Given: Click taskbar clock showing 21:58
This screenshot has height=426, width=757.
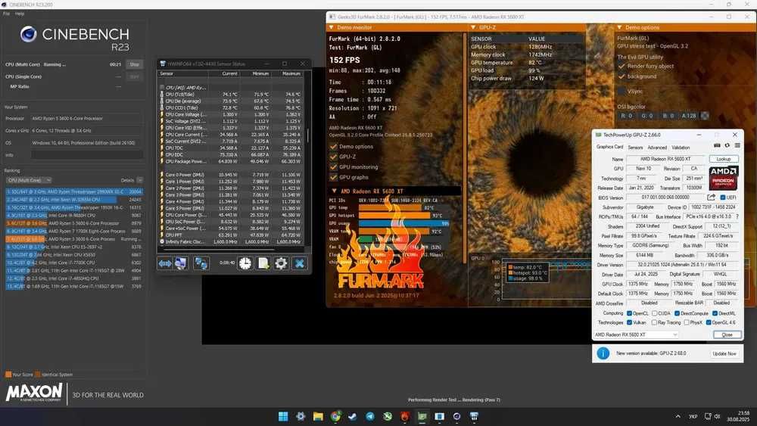Looking at the screenshot, I should coord(739,416).
